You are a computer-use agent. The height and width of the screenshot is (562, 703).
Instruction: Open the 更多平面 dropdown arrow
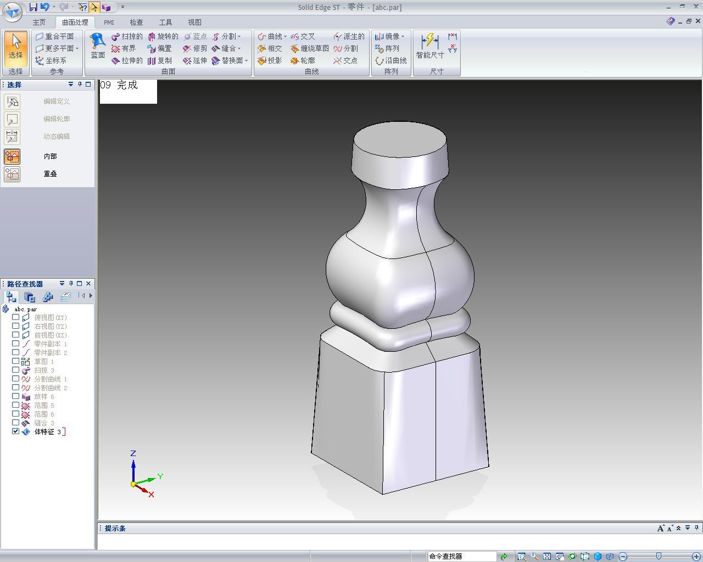click(x=77, y=49)
